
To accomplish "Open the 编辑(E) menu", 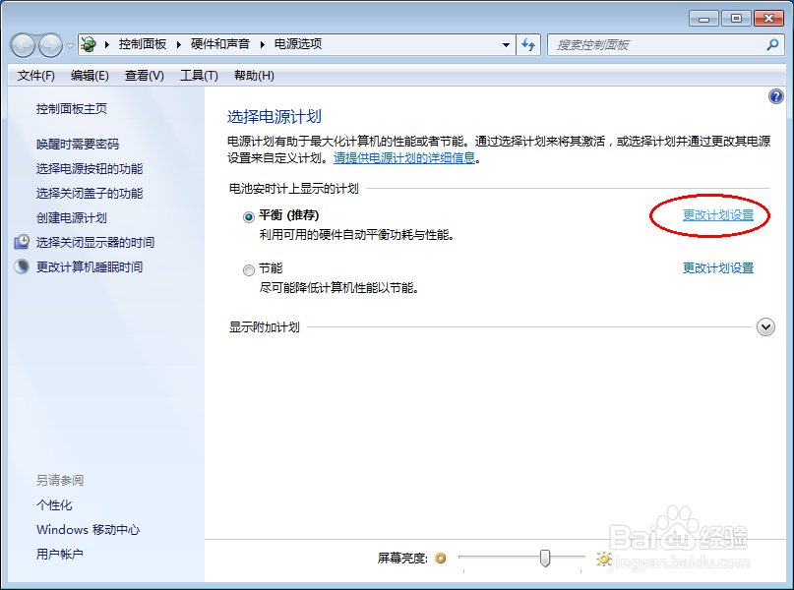I will point(90,76).
